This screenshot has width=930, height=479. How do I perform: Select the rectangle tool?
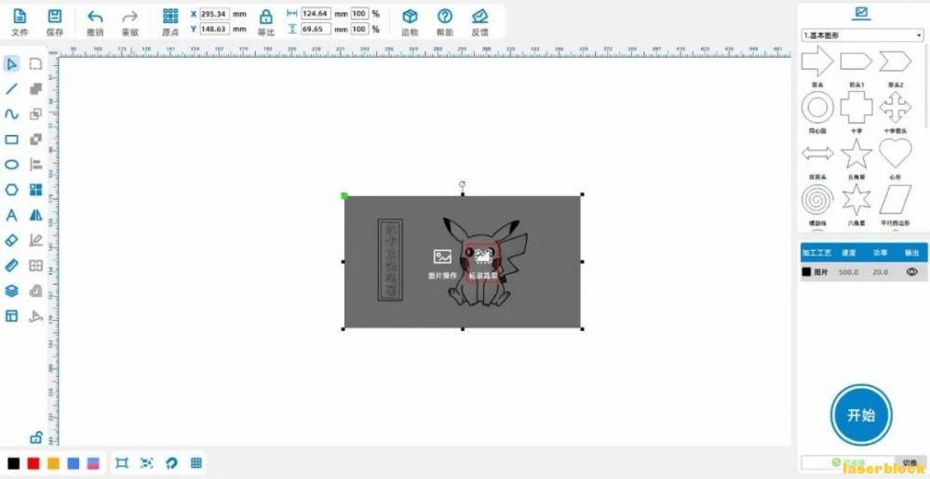12,140
